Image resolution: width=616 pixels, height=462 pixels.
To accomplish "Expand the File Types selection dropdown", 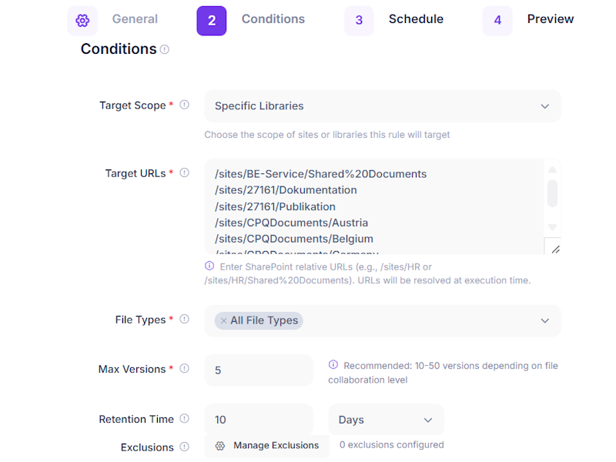I will coord(544,320).
